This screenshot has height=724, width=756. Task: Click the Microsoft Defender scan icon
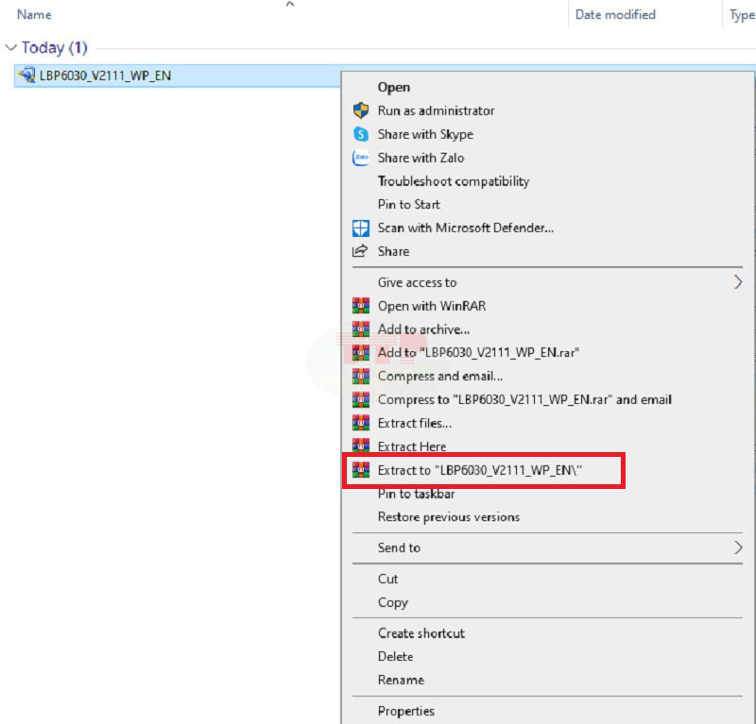click(x=360, y=227)
